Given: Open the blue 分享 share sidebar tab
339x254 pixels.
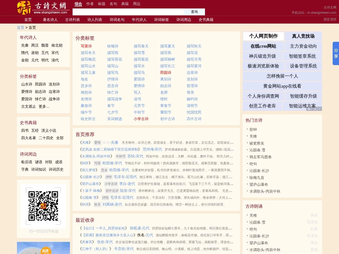Looking at the screenshot, I should (336, 53).
